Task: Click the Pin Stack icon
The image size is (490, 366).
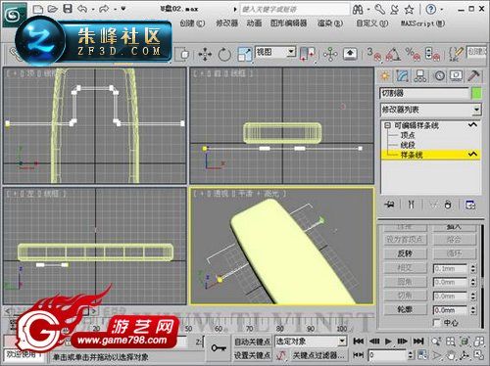Action: click(x=390, y=206)
